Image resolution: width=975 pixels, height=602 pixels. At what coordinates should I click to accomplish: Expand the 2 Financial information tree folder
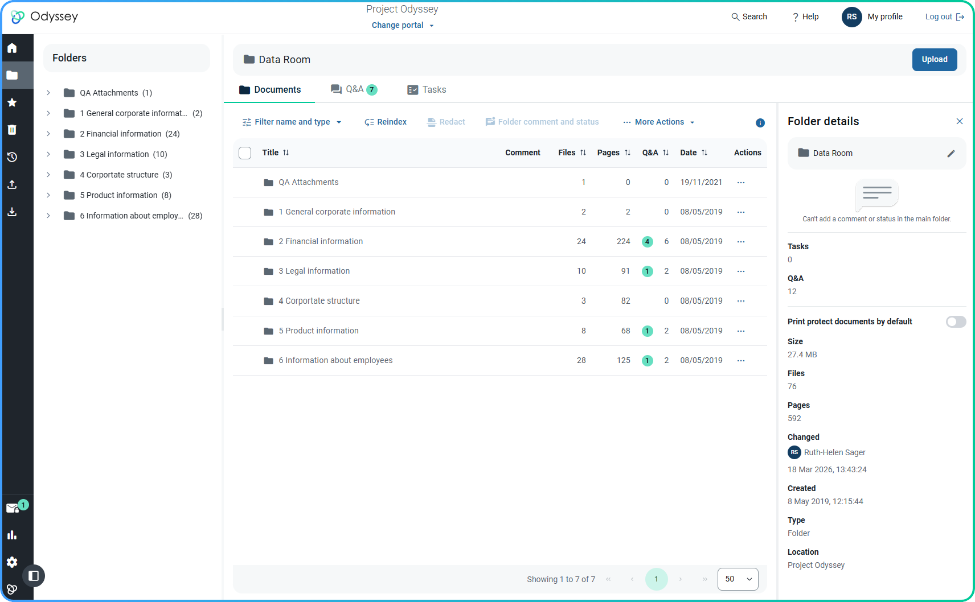coord(48,134)
